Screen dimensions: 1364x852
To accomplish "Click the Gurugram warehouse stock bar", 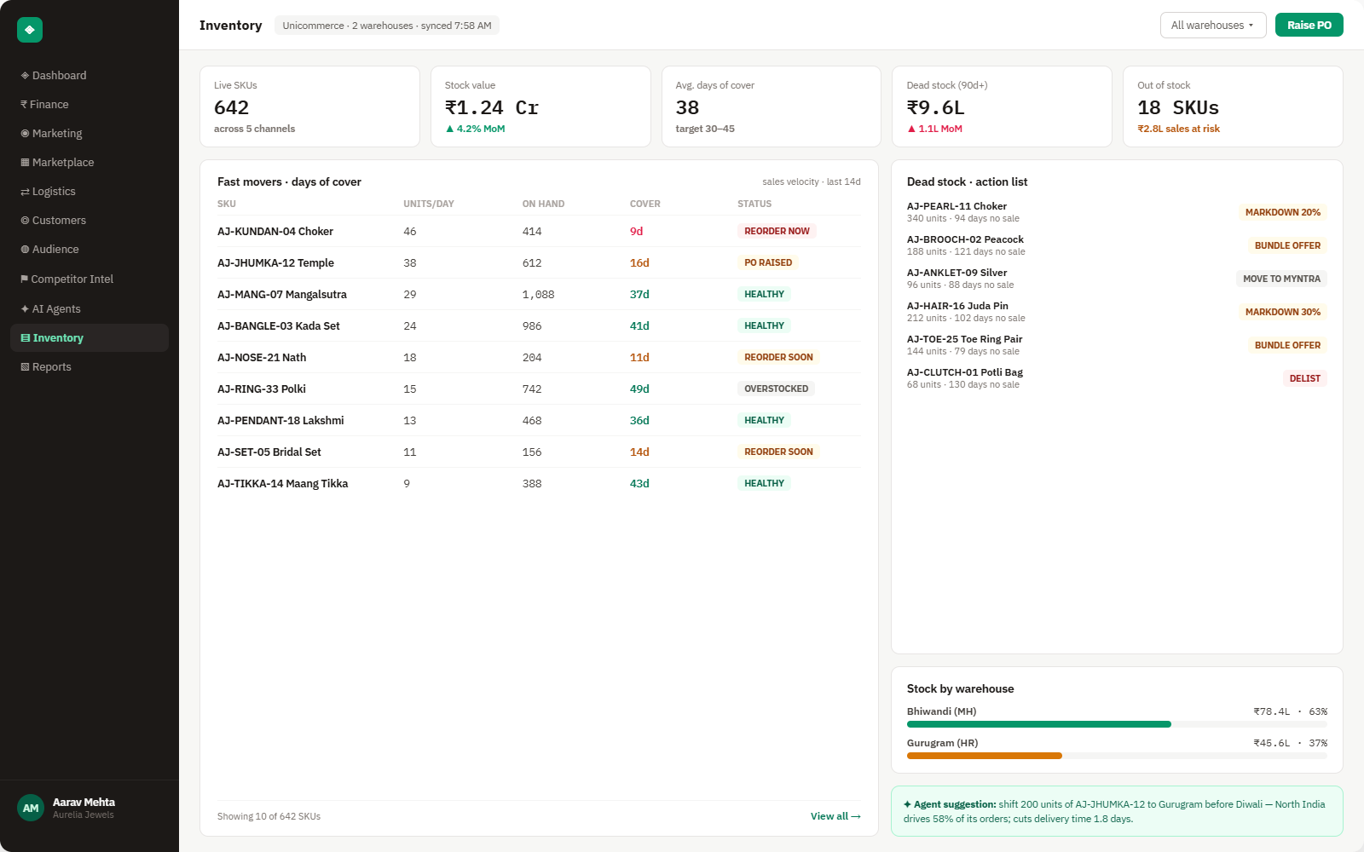I will coord(1117,756).
